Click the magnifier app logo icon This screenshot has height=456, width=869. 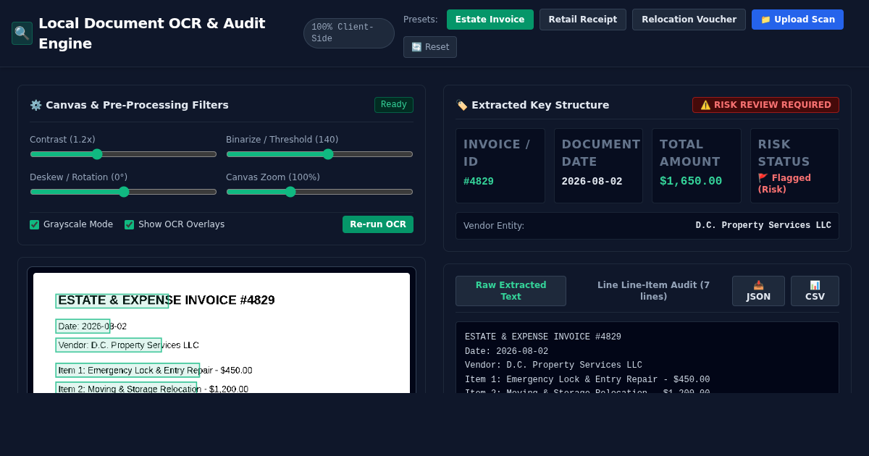tap(22, 33)
